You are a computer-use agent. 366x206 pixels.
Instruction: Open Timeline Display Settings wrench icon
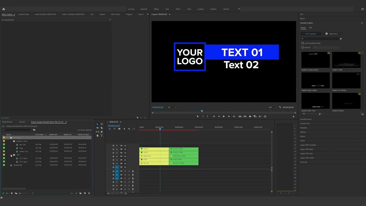129,129
